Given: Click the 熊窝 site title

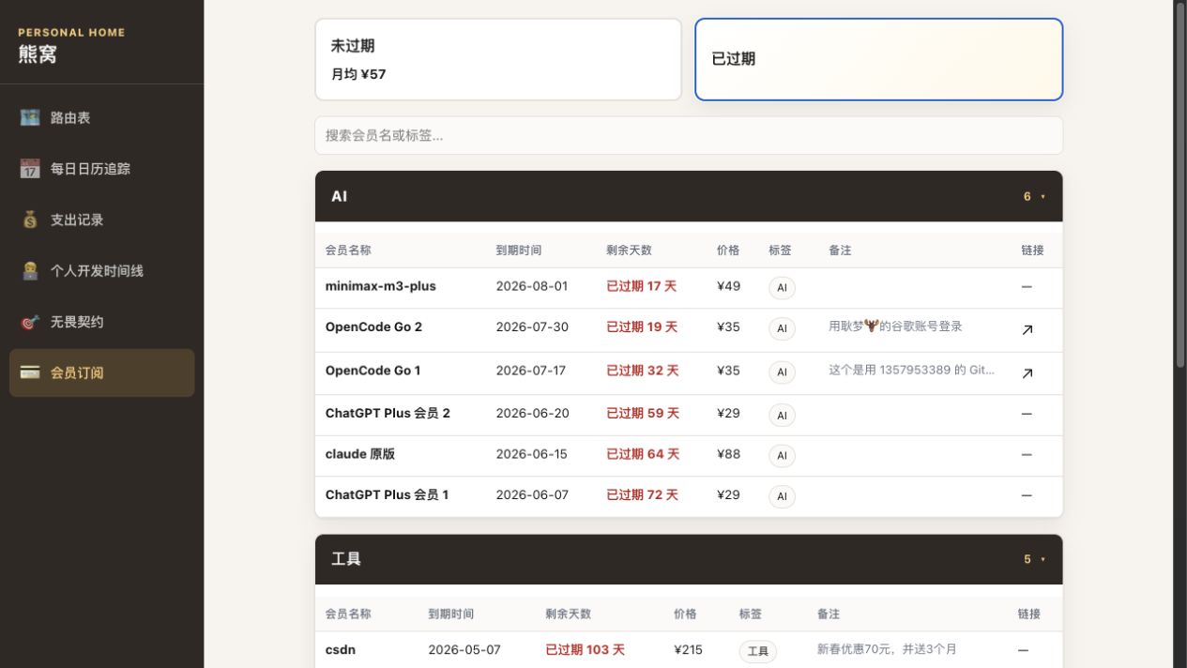Looking at the screenshot, I should click(38, 54).
